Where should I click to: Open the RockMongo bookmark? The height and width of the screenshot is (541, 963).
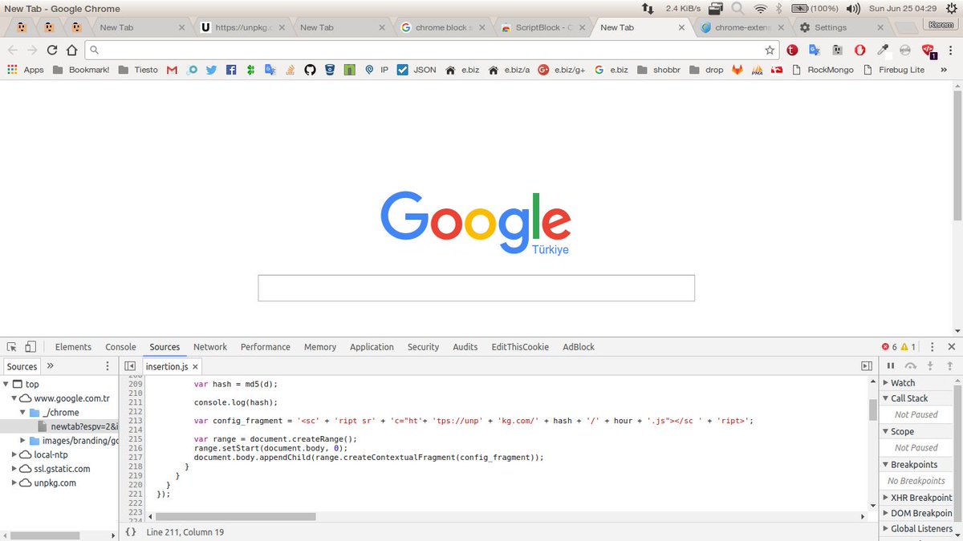(x=823, y=70)
